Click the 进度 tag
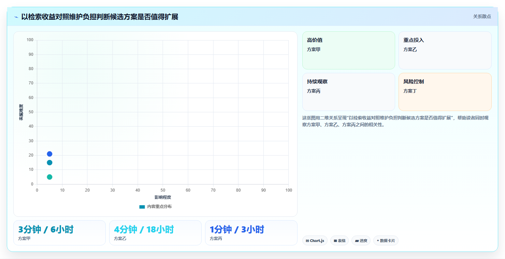Screen dimensions: 505x259 pos(361,241)
